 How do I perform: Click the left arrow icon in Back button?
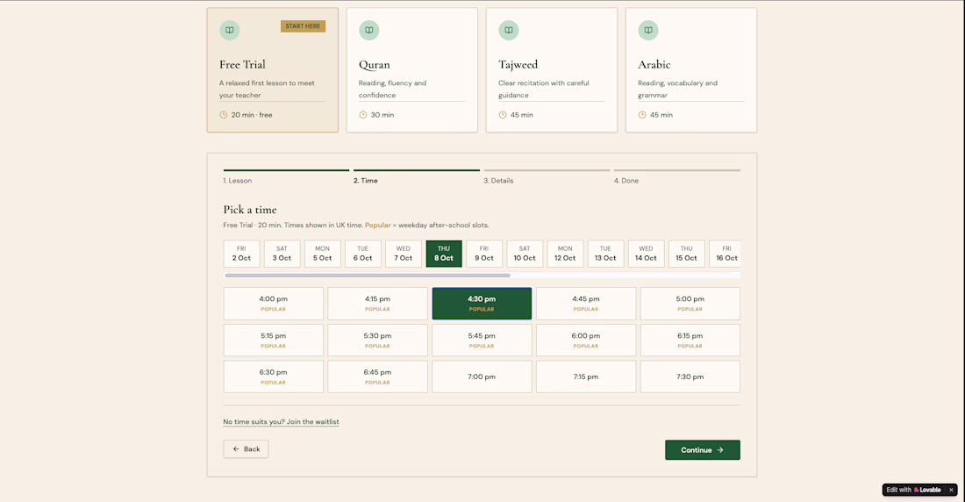coord(236,449)
